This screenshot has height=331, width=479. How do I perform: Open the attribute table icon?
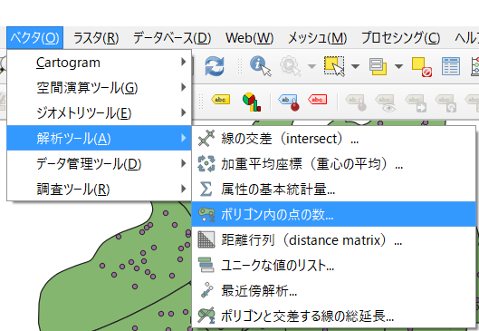point(451,66)
